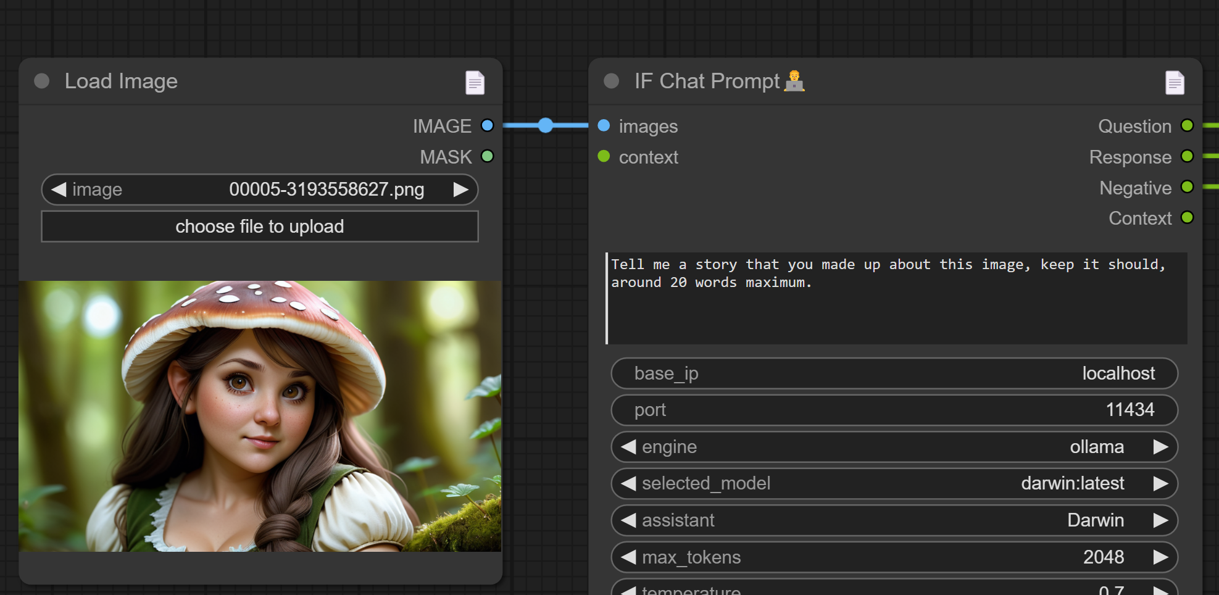Click the base_ip localhost field
Image resolution: width=1219 pixels, height=595 pixels.
[x=894, y=373]
